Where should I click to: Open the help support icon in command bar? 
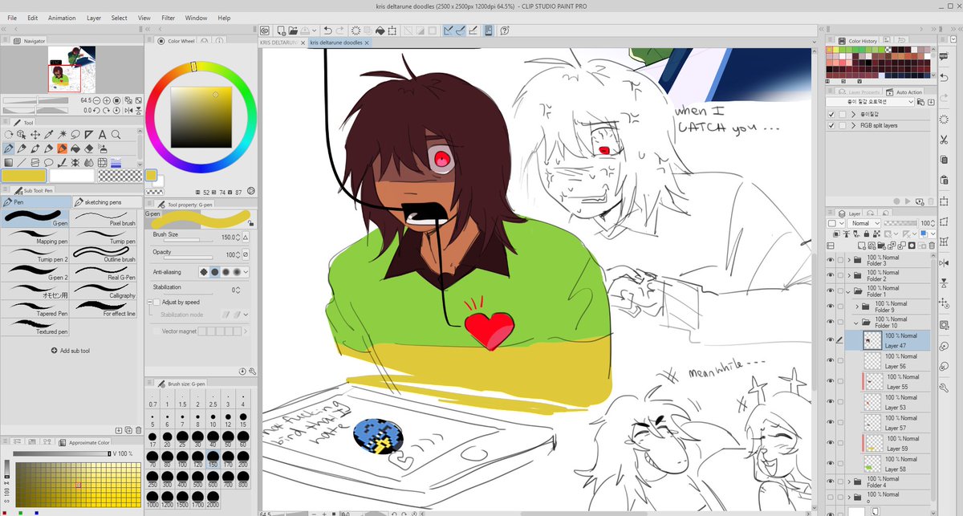(504, 30)
